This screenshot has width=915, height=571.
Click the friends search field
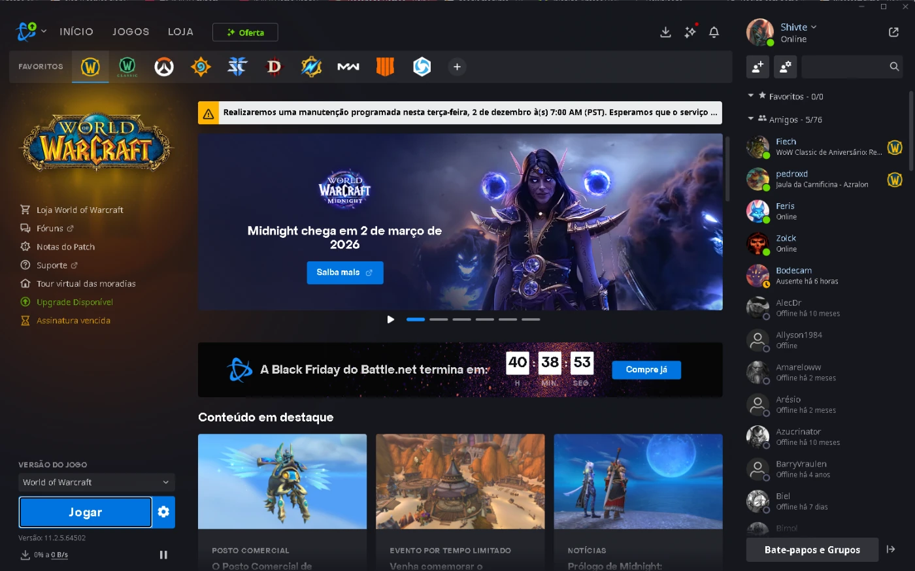point(844,67)
